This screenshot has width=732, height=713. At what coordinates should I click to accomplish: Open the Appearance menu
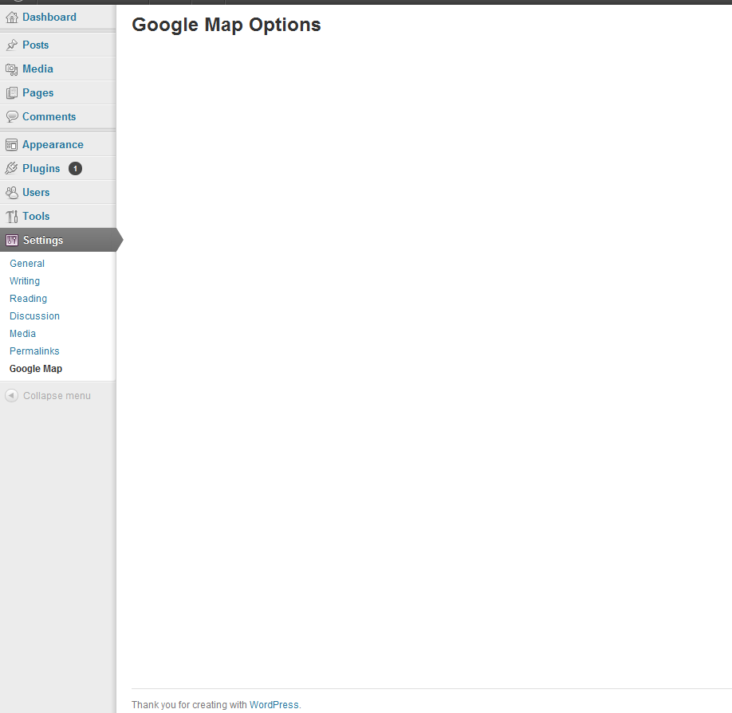[53, 144]
